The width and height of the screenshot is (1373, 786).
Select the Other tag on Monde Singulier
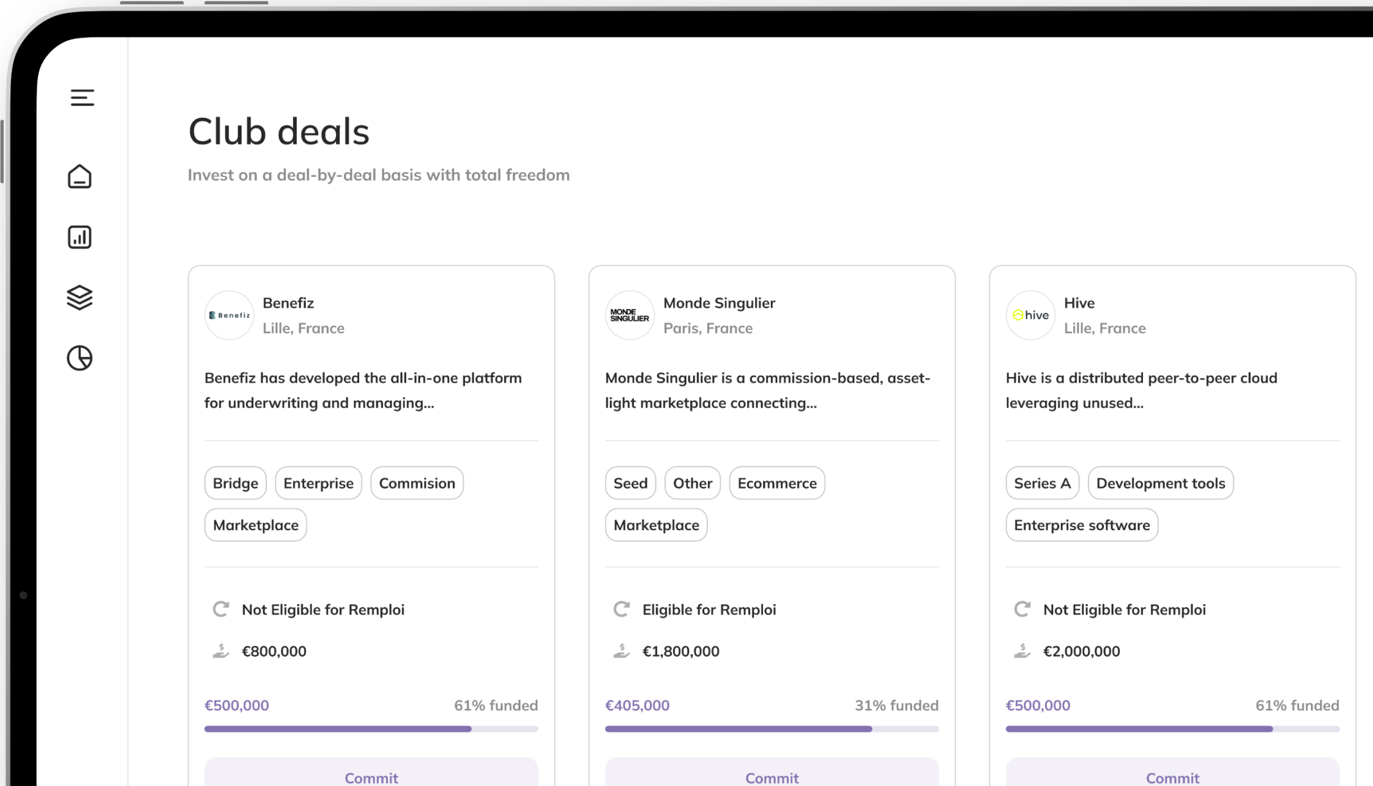pos(693,483)
